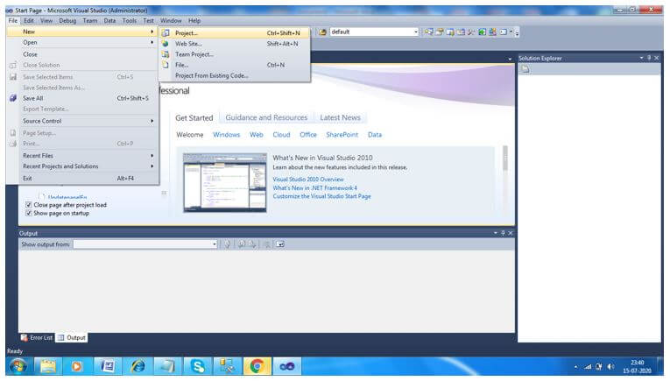Open the Tools menu
This screenshot has width=670, height=381.
129,20
